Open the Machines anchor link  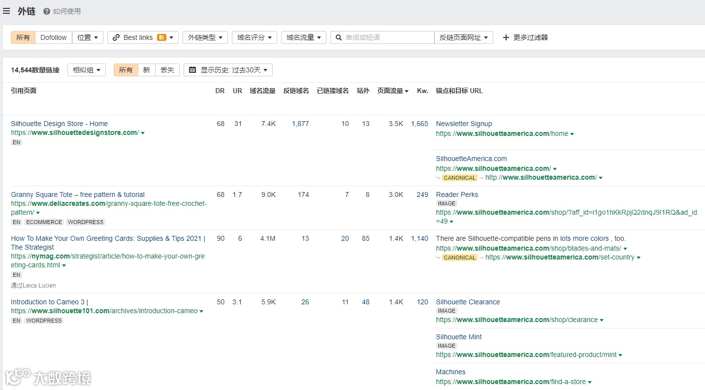(x=450, y=372)
